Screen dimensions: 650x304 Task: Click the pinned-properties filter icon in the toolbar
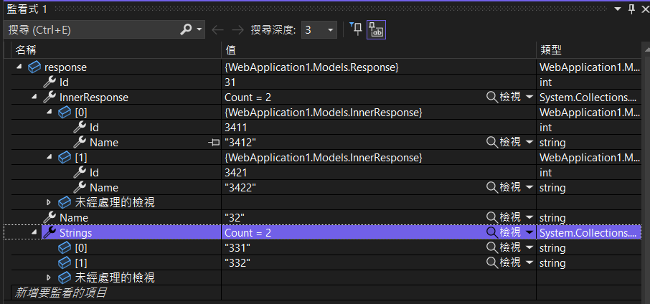click(x=356, y=29)
